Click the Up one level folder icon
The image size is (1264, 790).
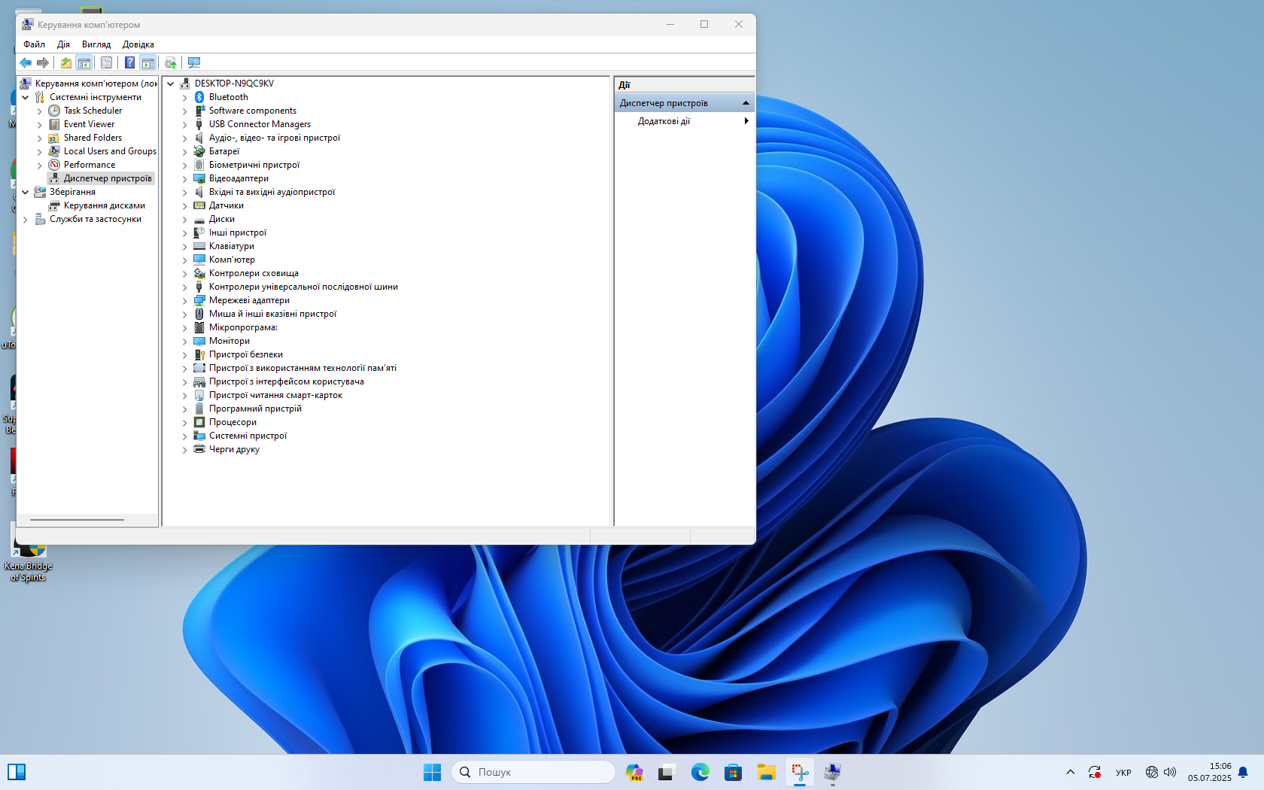(x=66, y=63)
